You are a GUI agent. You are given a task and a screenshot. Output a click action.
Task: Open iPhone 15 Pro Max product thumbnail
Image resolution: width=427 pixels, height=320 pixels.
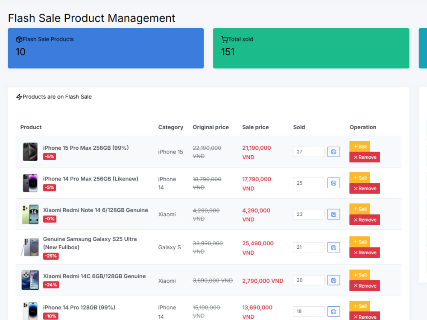tap(30, 152)
